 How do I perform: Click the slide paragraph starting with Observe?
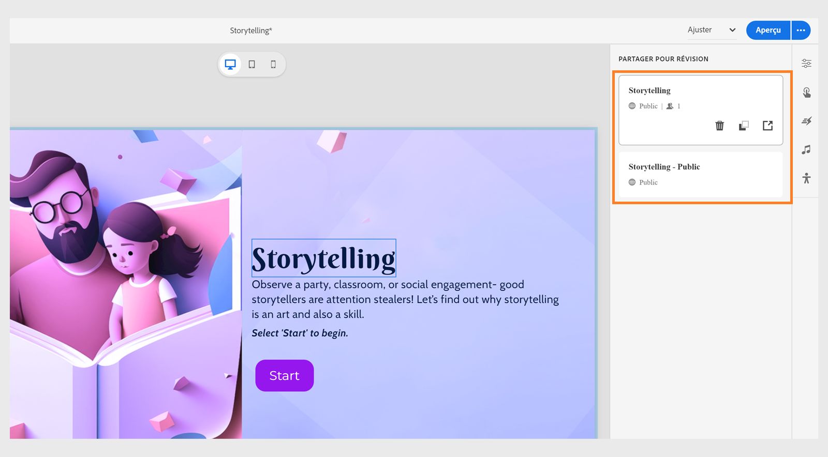pyautogui.click(x=405, y=299)
